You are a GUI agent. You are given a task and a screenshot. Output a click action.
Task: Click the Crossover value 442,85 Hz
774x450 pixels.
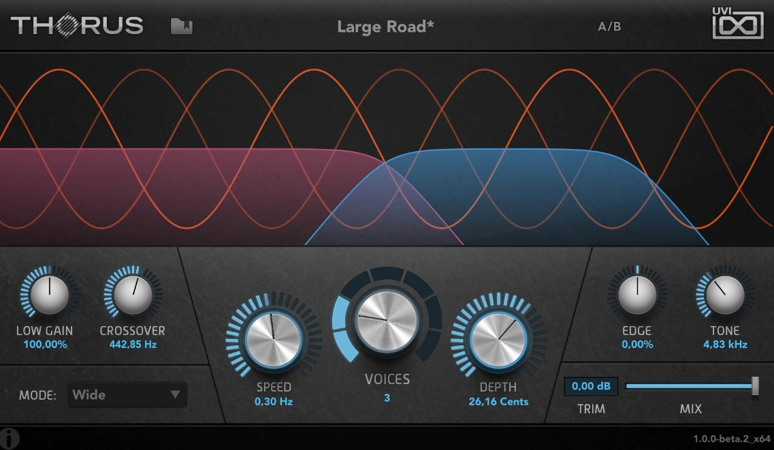(x=133, y=344)
